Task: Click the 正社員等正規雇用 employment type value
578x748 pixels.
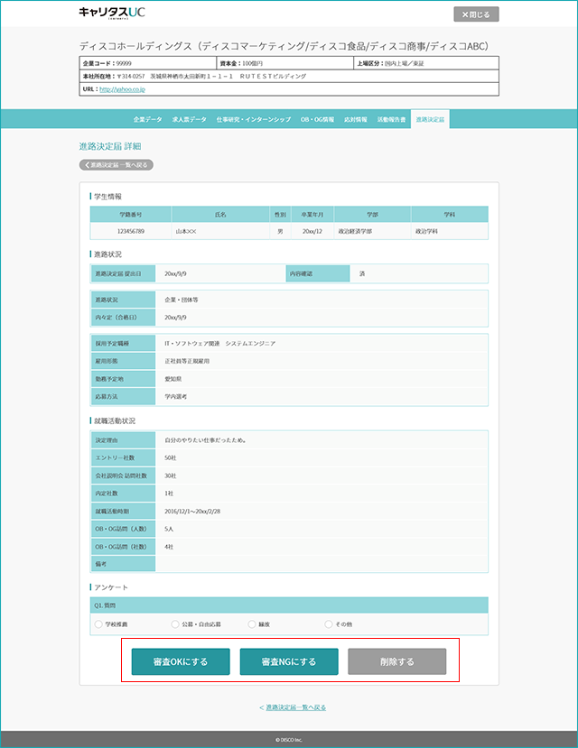Action: (187, 361)
